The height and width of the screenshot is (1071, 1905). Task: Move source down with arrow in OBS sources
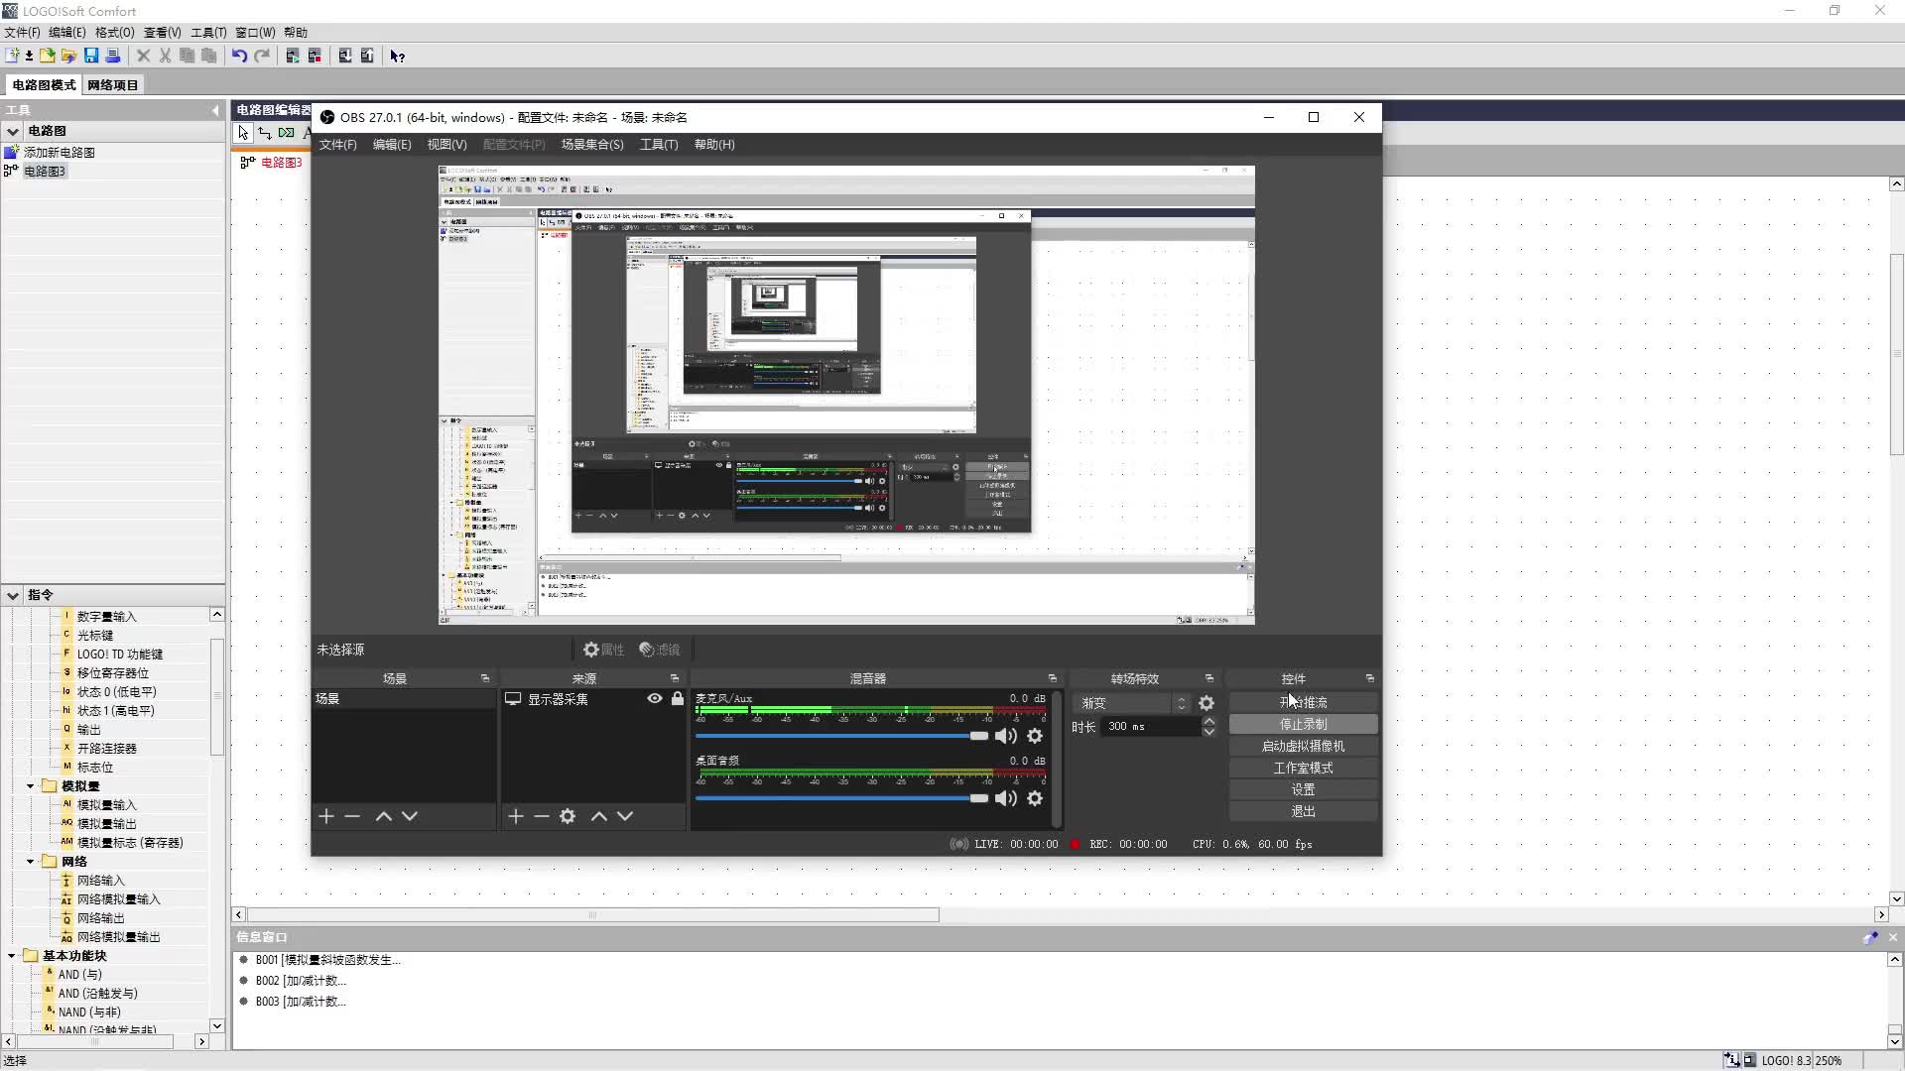click(625, 816)
